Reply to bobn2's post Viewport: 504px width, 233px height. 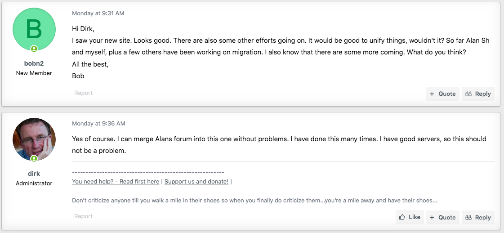point(478,94)
